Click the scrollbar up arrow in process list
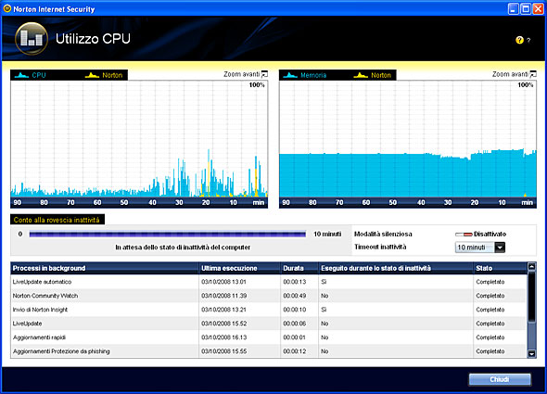The width and height of the screenshot is (547, 394). 531,267
